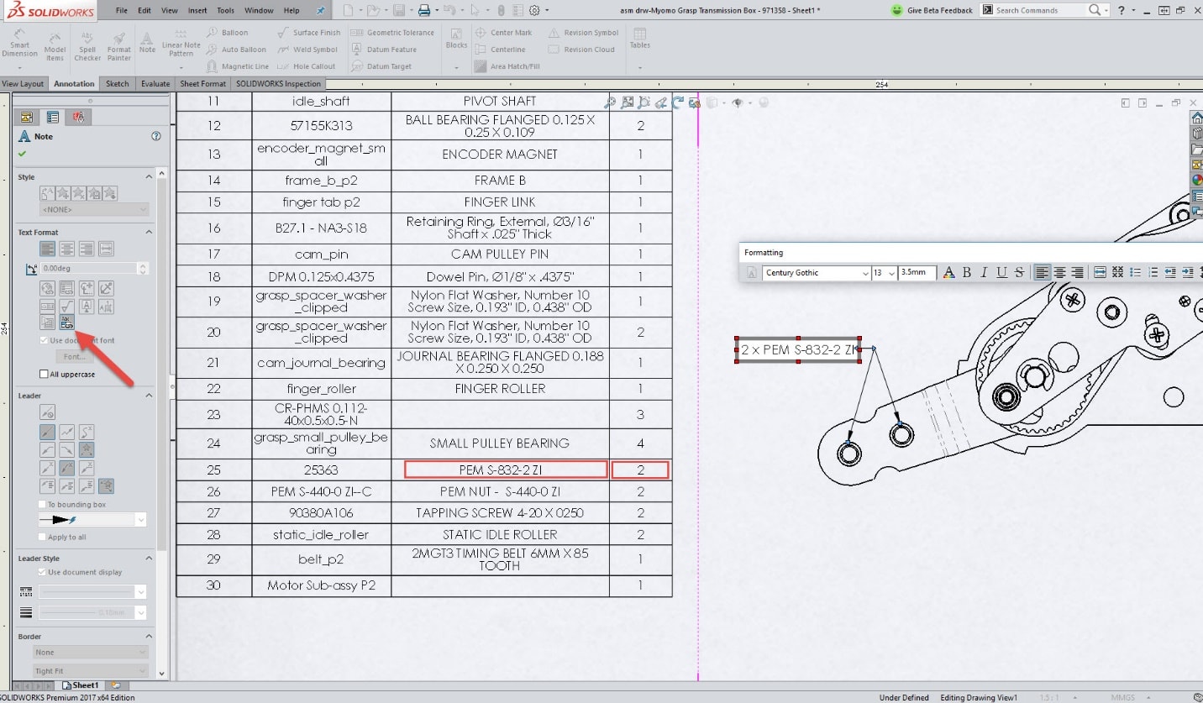The image size is (1203, 703).
Task: Click the Font... button
Action: tap(75, 357)
